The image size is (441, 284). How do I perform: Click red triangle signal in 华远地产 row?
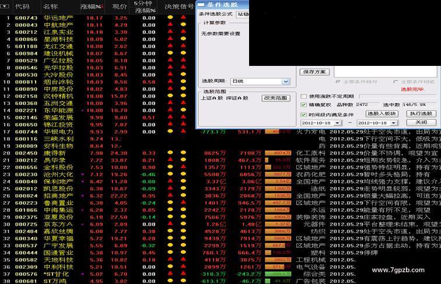tap(183, 17)
